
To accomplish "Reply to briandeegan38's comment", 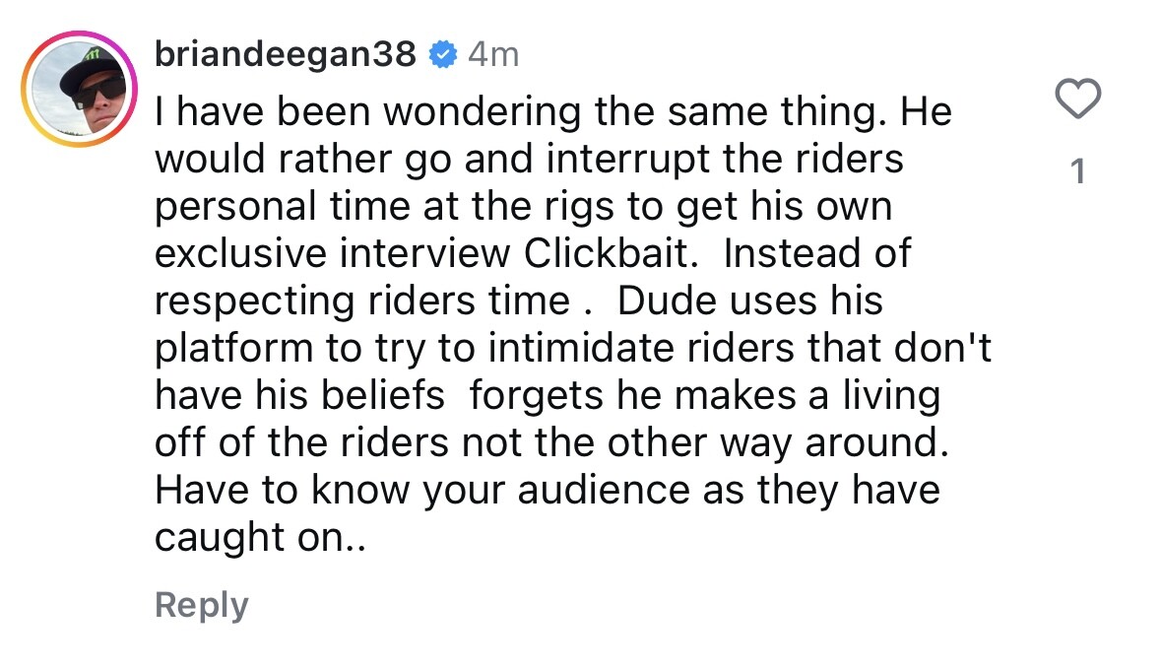I will [202, 604].
